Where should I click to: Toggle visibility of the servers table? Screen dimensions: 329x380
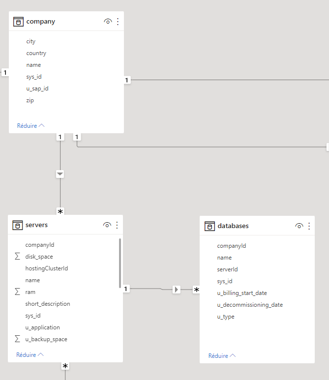click(x=107, y=225)
